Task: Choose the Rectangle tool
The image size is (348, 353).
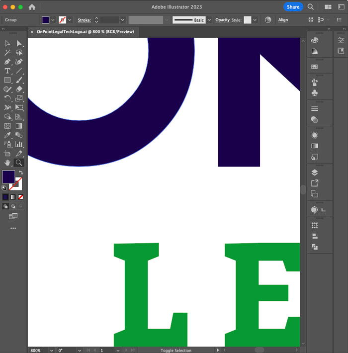Action: (x=7, y=80)
